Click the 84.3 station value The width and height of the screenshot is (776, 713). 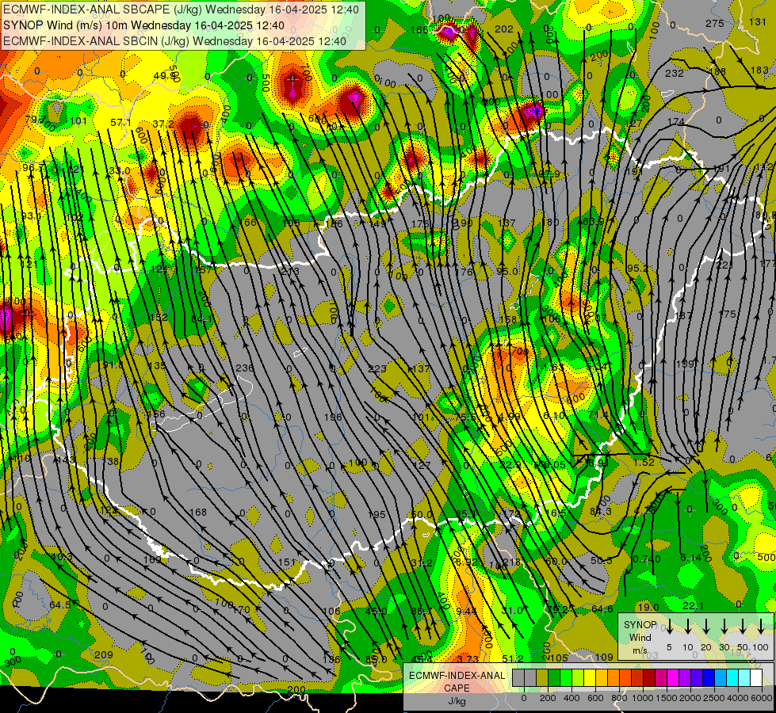pos(601,511)
